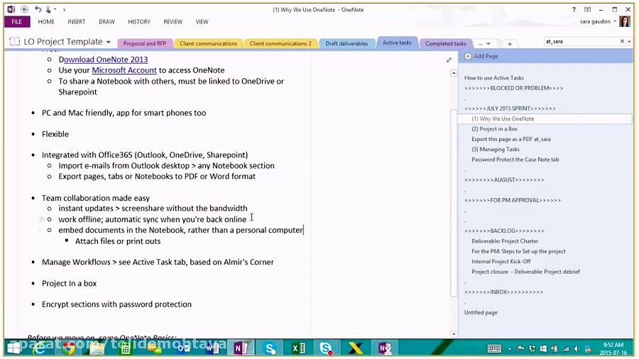Click the notebook icon beside LO Project Template
The width and height of the screenshot is (639, 359).
coord(15,42)
